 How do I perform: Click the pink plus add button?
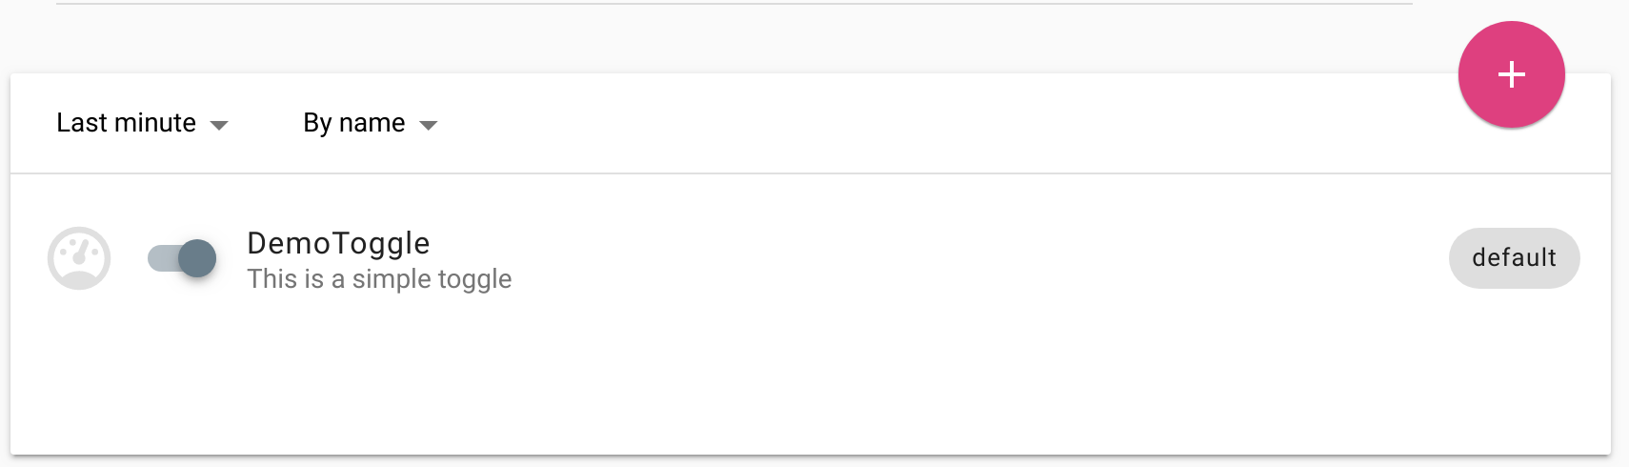click(x=1511, y=74)
